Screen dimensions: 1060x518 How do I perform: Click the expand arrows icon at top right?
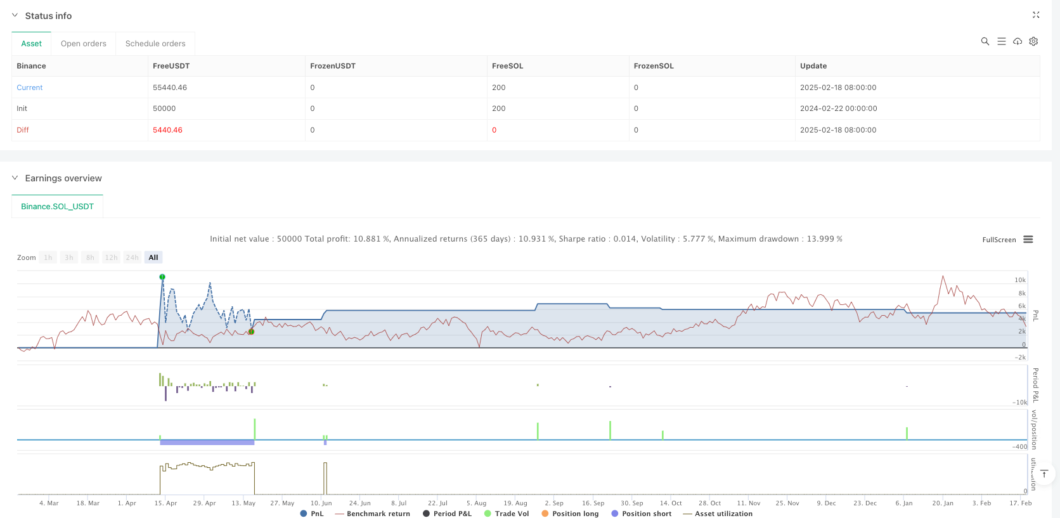(x=1036, y=15)
